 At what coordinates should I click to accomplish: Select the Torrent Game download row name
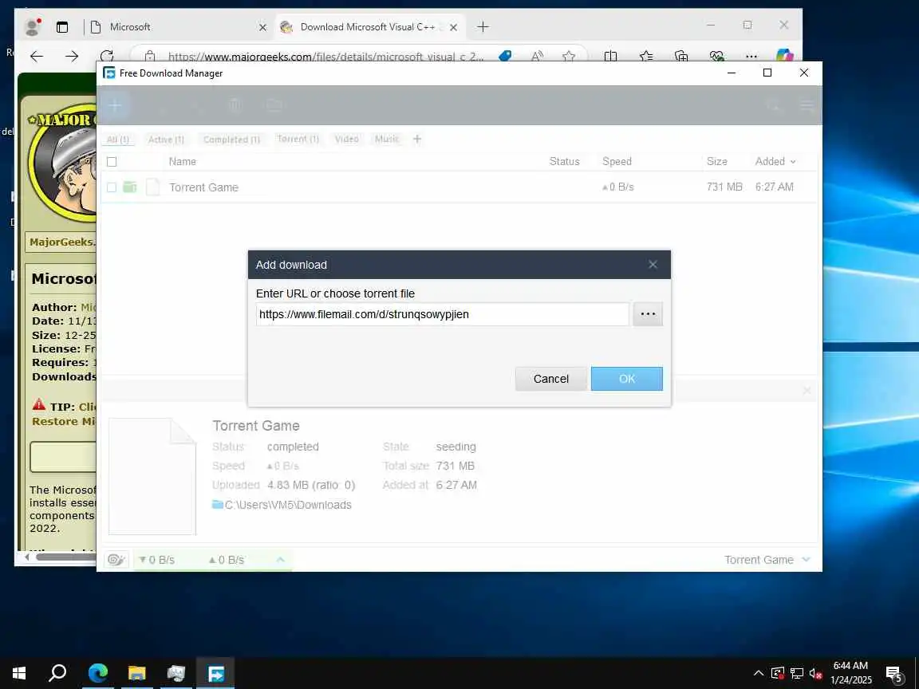click(x=204, y=187)
